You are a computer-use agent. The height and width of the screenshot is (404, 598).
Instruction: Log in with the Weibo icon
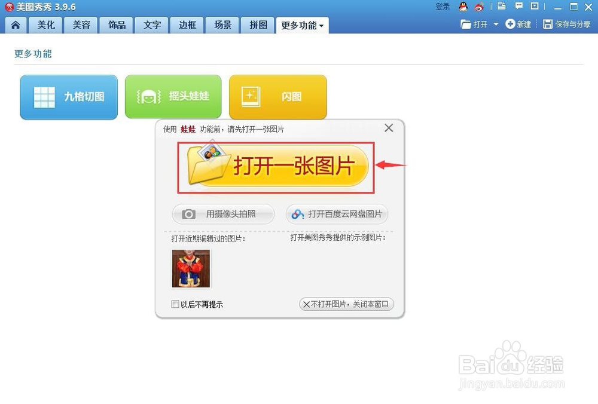(480, 7)
